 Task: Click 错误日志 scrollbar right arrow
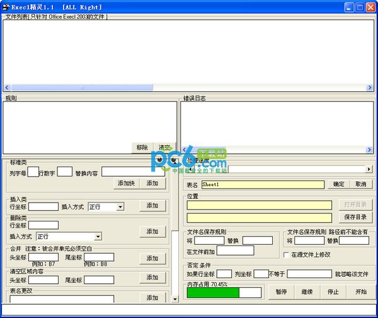coord(369,150)
